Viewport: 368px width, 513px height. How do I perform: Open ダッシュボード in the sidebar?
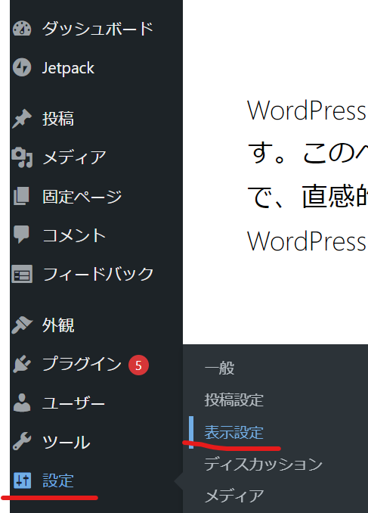[97, 29]
